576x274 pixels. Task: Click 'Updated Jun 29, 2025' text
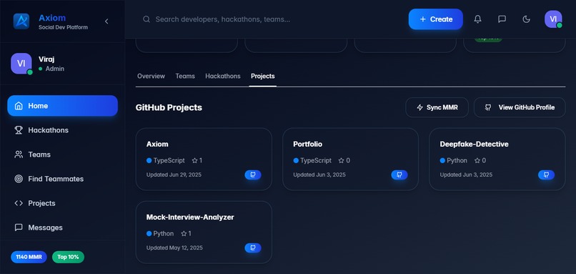[x=174, y=175]
